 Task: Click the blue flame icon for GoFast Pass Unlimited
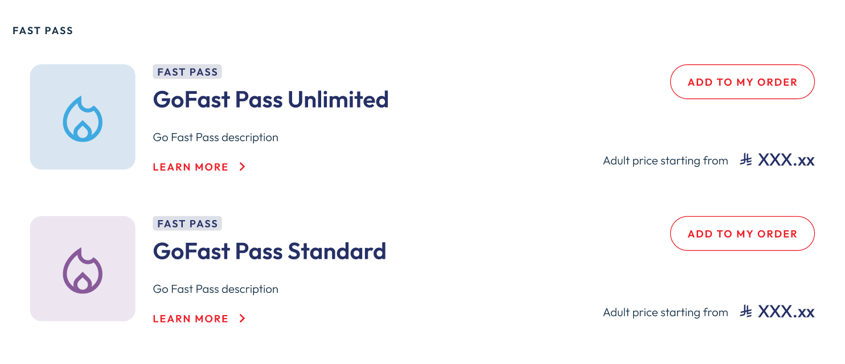(x=83, y=118)
